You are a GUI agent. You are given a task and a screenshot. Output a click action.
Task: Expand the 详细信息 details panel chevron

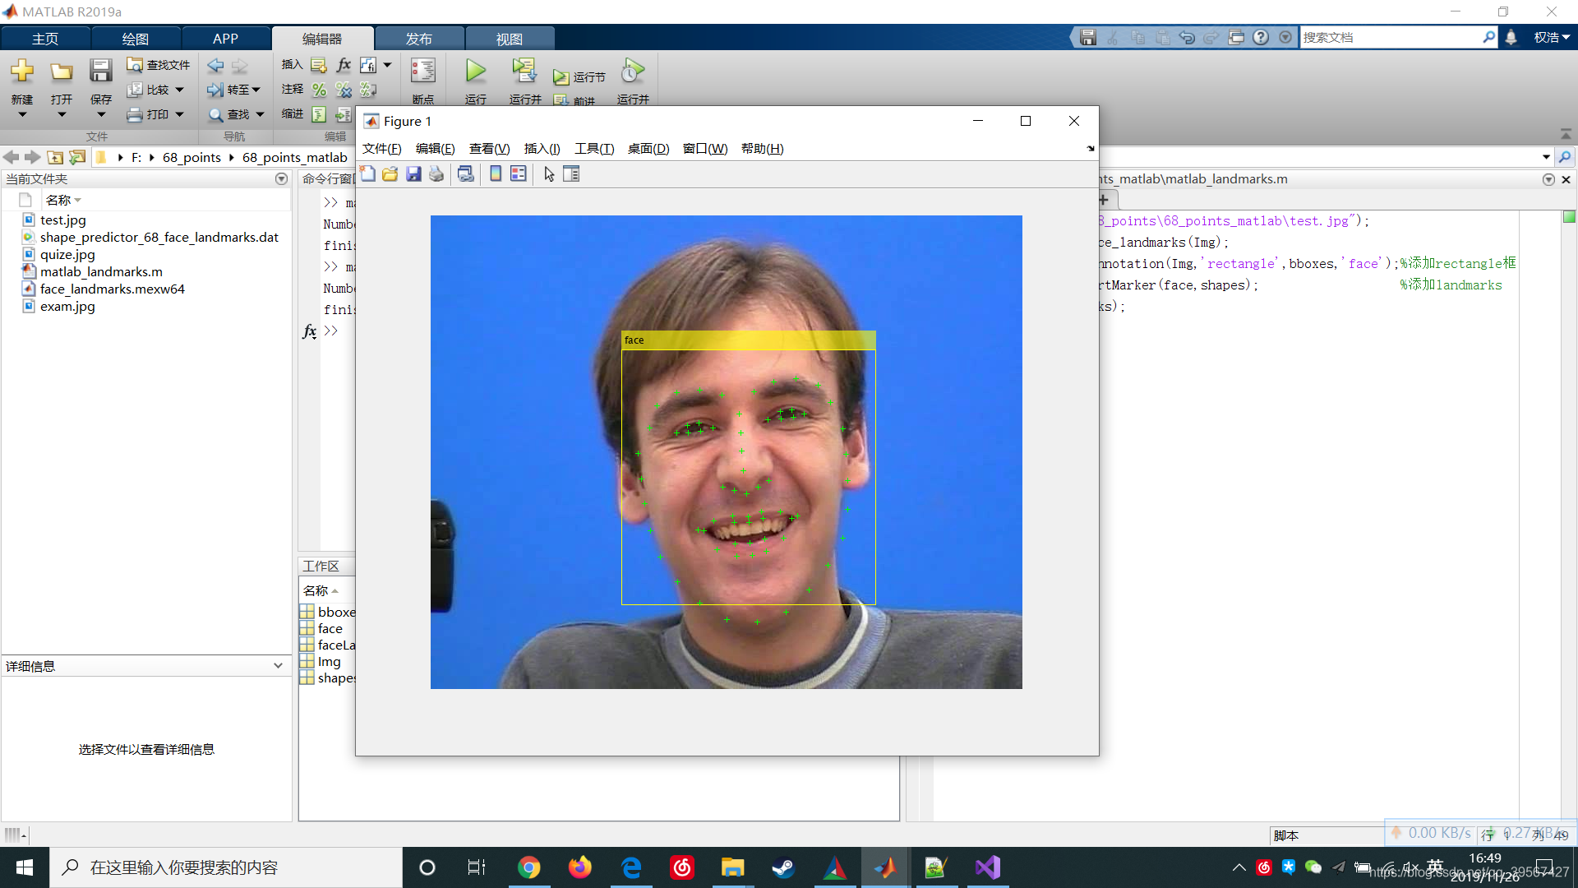[x=278, y=666]
